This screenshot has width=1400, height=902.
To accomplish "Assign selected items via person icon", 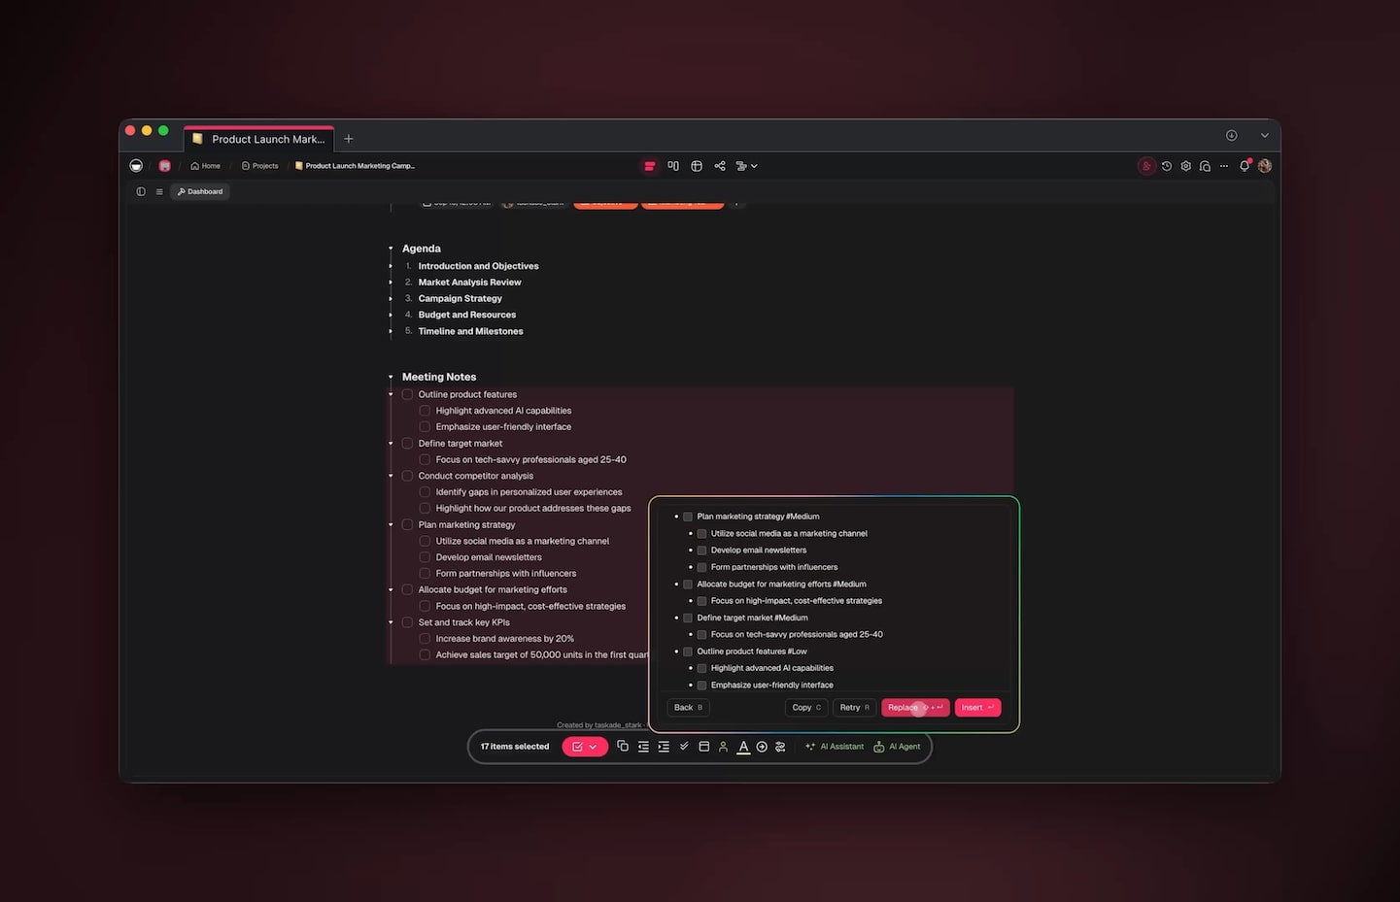I will coord(723,747).
